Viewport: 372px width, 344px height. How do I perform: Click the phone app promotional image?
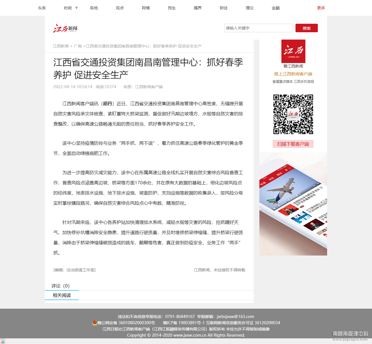point(293,204)
